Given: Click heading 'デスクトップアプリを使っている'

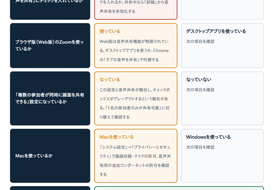Looking at the screenshot, I should [216, 31].
